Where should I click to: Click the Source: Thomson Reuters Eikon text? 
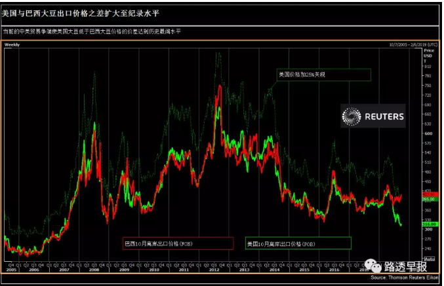tap(405, 278)
